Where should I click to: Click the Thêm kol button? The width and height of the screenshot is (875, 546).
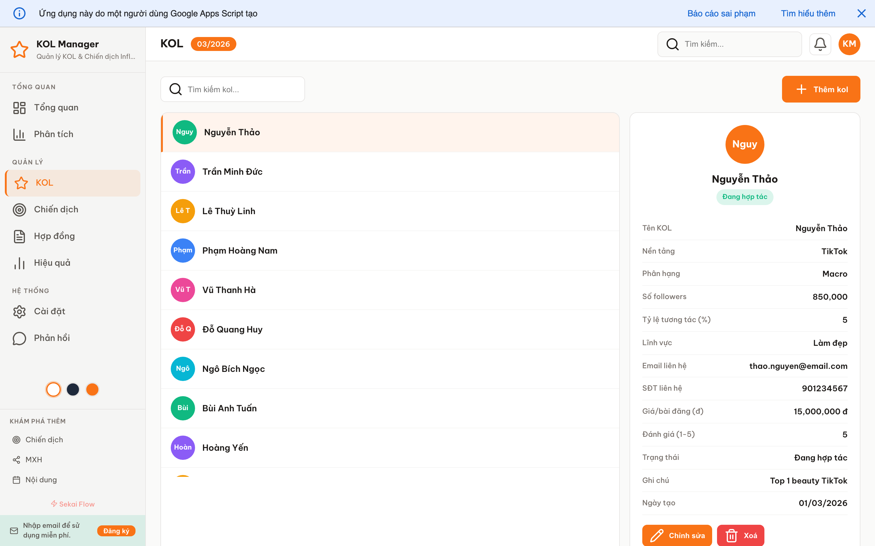pos(821,89)
